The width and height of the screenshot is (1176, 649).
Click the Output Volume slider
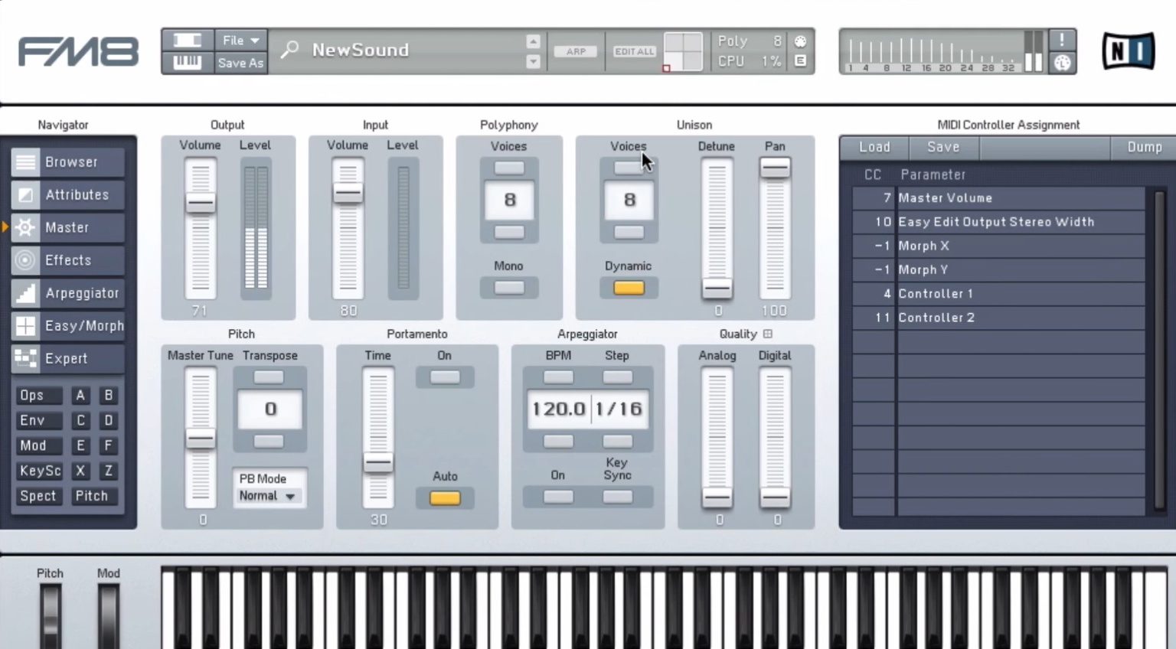[200, 204]
